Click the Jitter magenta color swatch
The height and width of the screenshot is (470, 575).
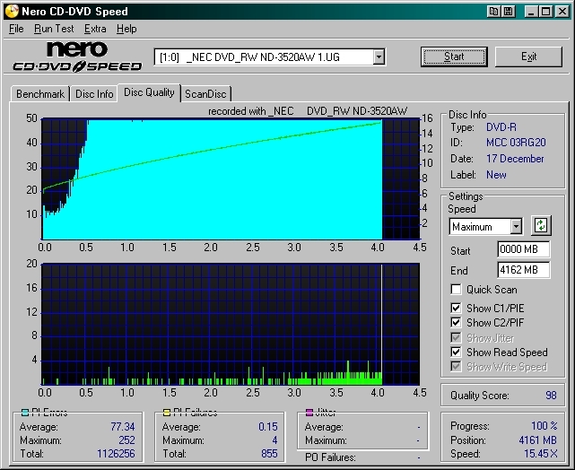[x=309, y=413]
